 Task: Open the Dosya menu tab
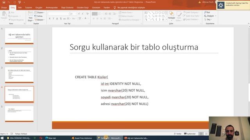tap(4, 7)
